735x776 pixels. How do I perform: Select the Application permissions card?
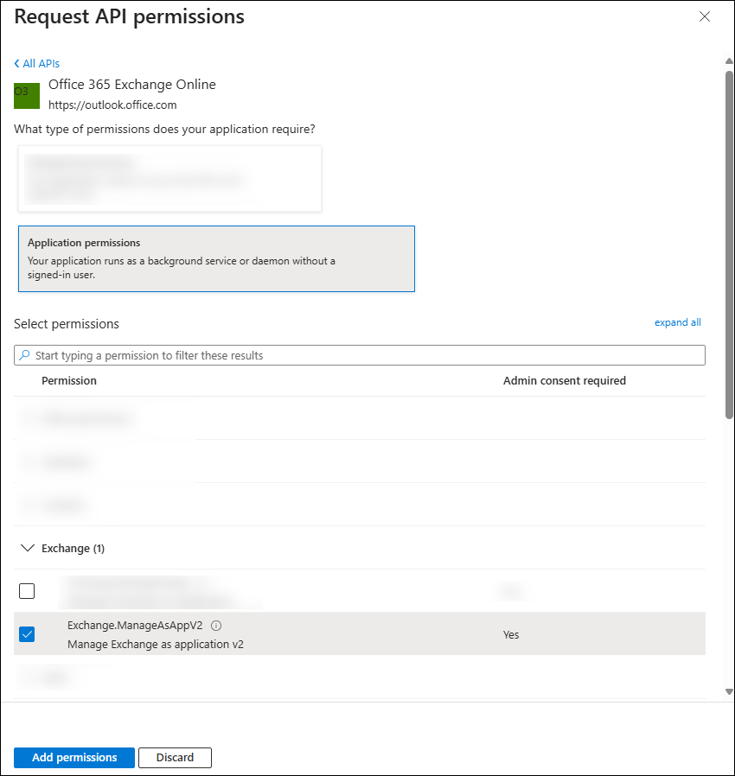(x=216, y=259)
